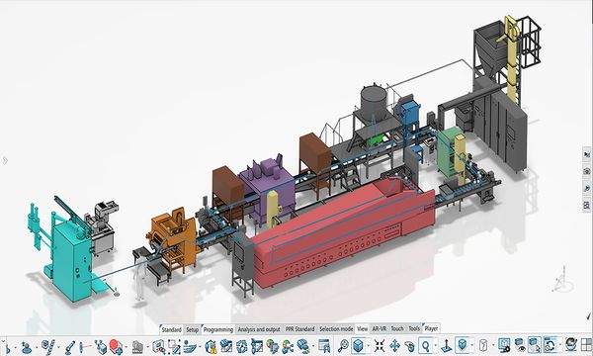This screenshot has height=356, width=593.
Task: Open the Player tab
Action: pyautogui.click(x=431, y=328)
